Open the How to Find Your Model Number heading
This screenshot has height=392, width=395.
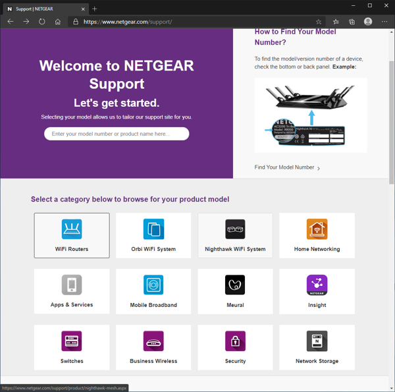(x=295, y=37)
